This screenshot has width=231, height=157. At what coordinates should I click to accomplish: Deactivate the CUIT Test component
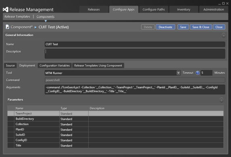165,27
